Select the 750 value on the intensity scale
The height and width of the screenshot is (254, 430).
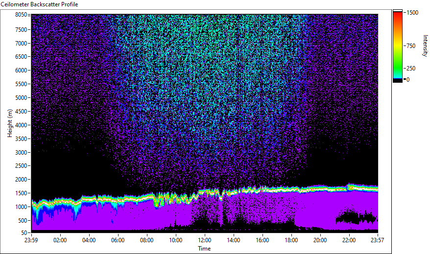(411, 46)
